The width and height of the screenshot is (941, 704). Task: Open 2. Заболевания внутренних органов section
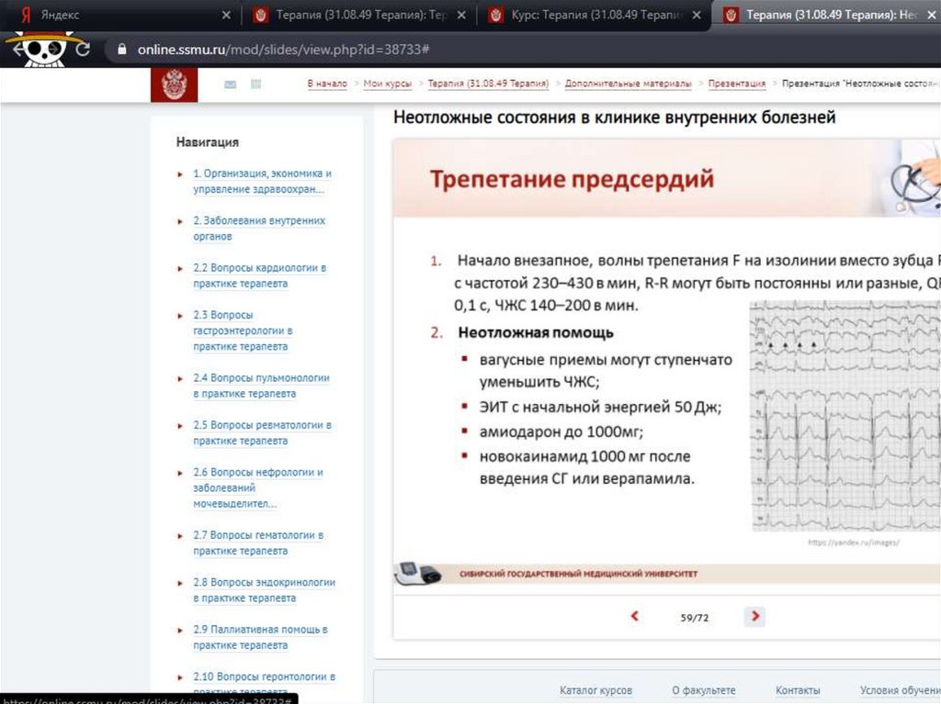[258, 229]
